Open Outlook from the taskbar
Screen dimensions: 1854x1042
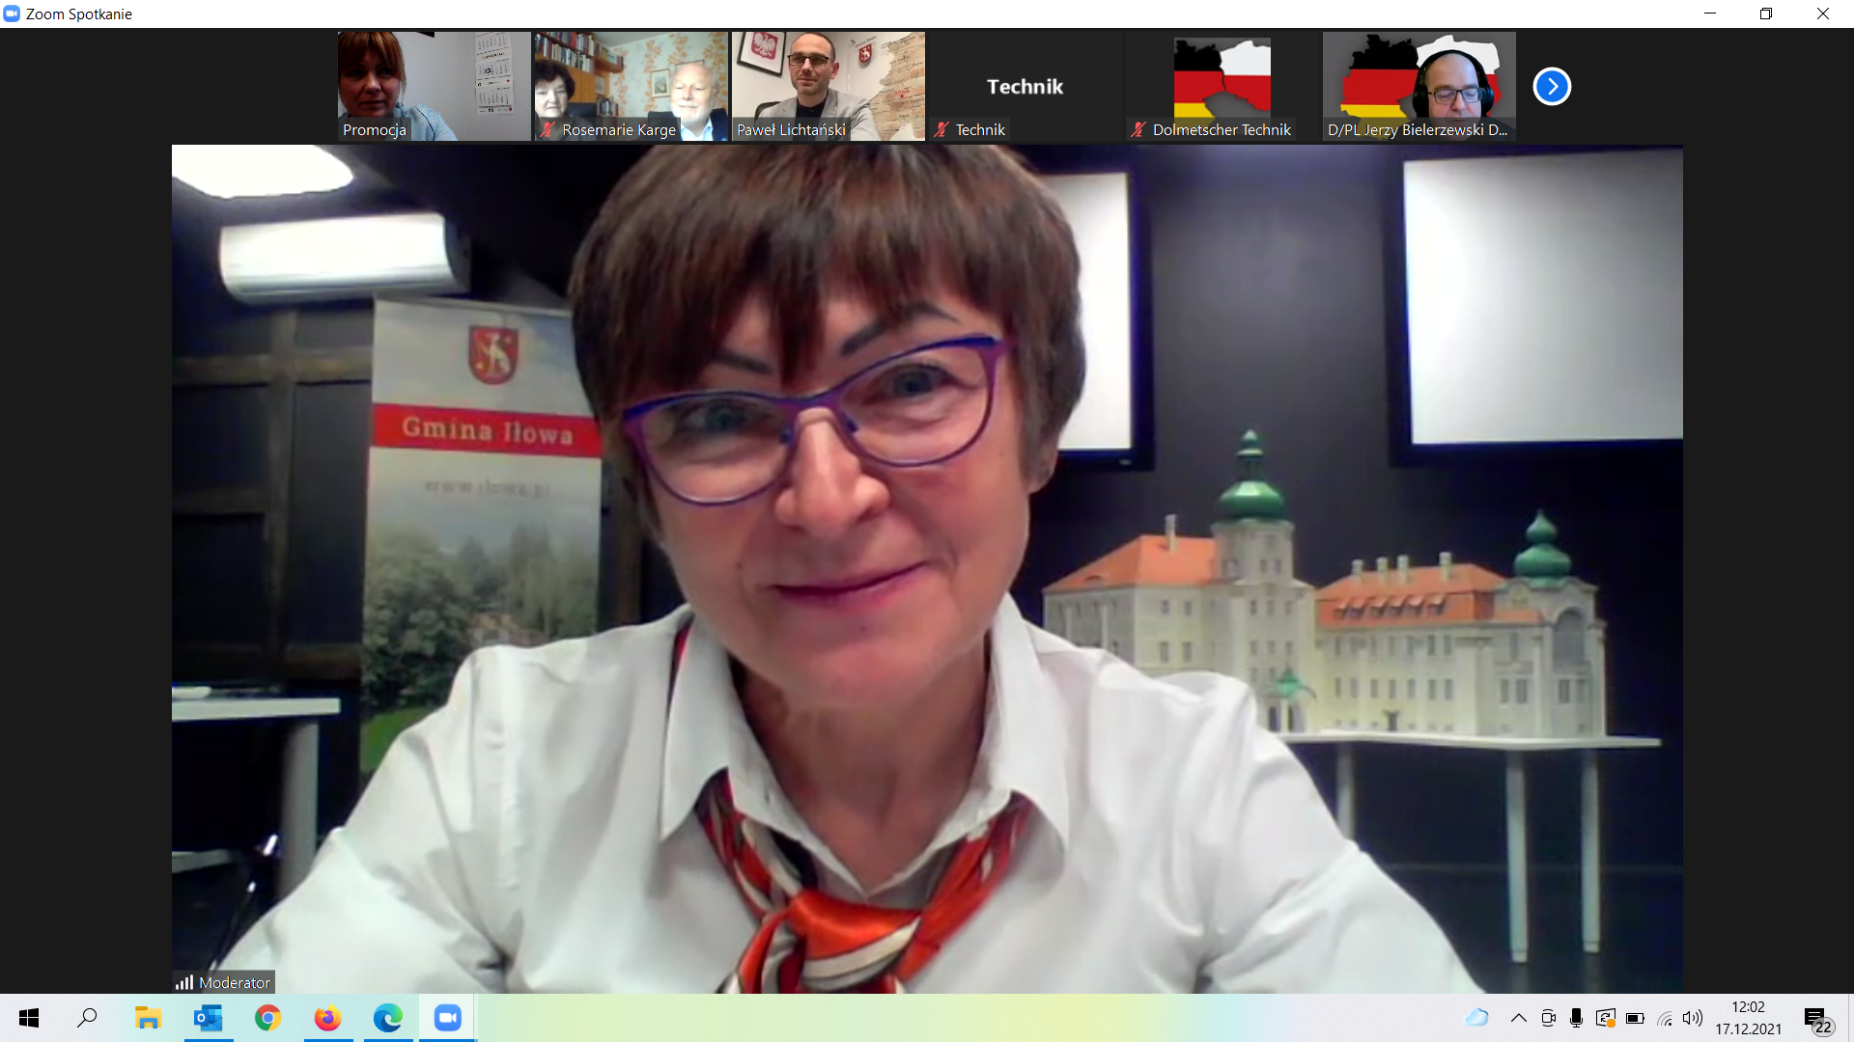pos(208,1018)
